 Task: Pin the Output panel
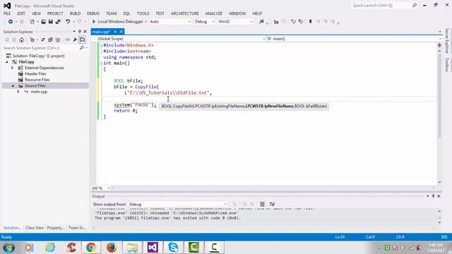[x=433, y=196]
